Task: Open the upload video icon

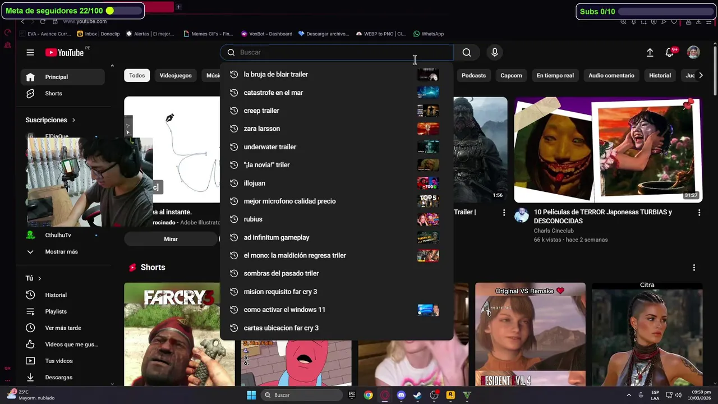Action: [650, 52]
